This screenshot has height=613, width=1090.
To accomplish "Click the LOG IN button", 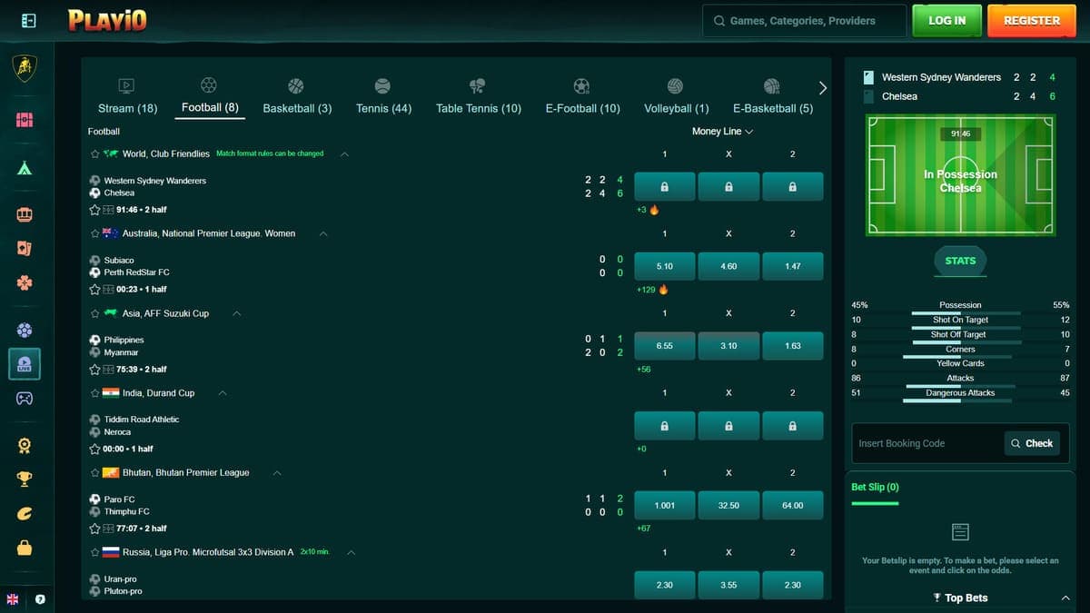I will (x=947, y=20).
